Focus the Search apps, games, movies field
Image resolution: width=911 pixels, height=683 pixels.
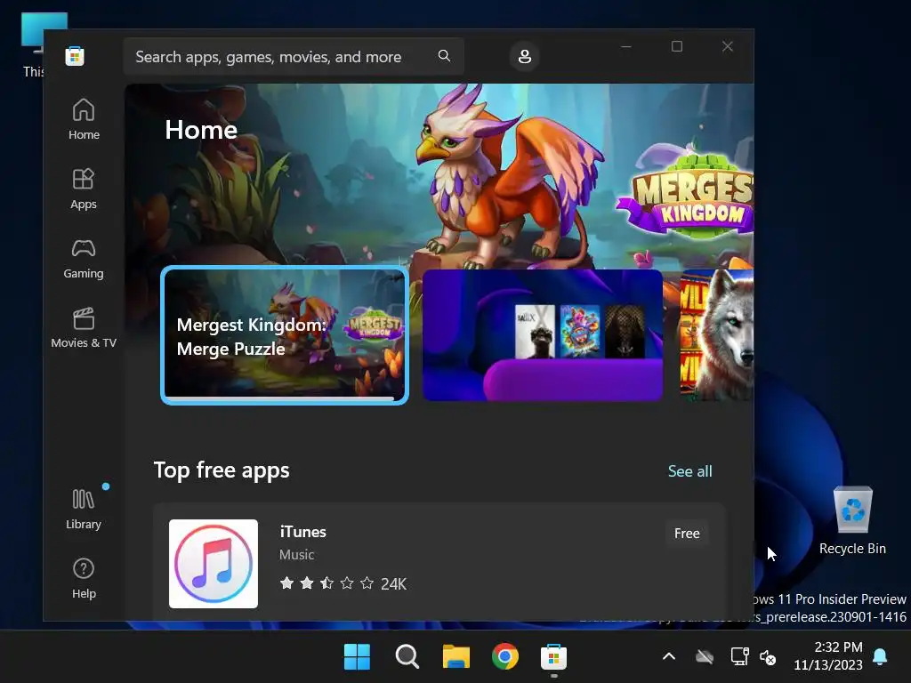coord(294,56)
